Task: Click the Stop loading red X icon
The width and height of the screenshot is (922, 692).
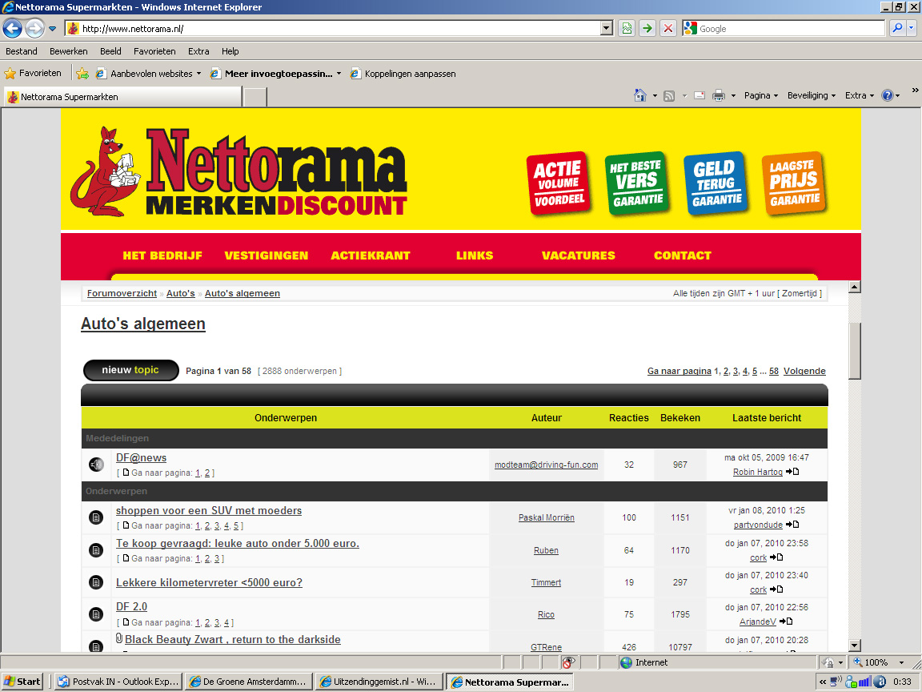Action: click(668, 29)
